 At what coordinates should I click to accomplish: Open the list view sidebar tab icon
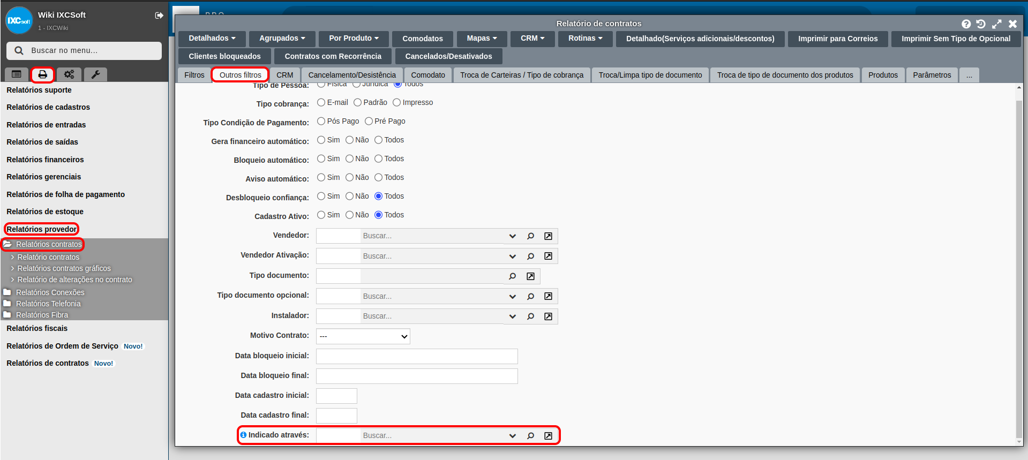coord(16,74)
